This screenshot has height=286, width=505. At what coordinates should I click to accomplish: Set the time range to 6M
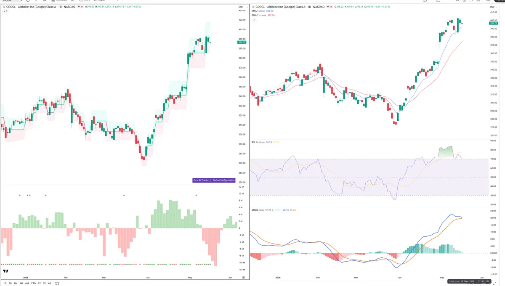(x=27, y=283)
